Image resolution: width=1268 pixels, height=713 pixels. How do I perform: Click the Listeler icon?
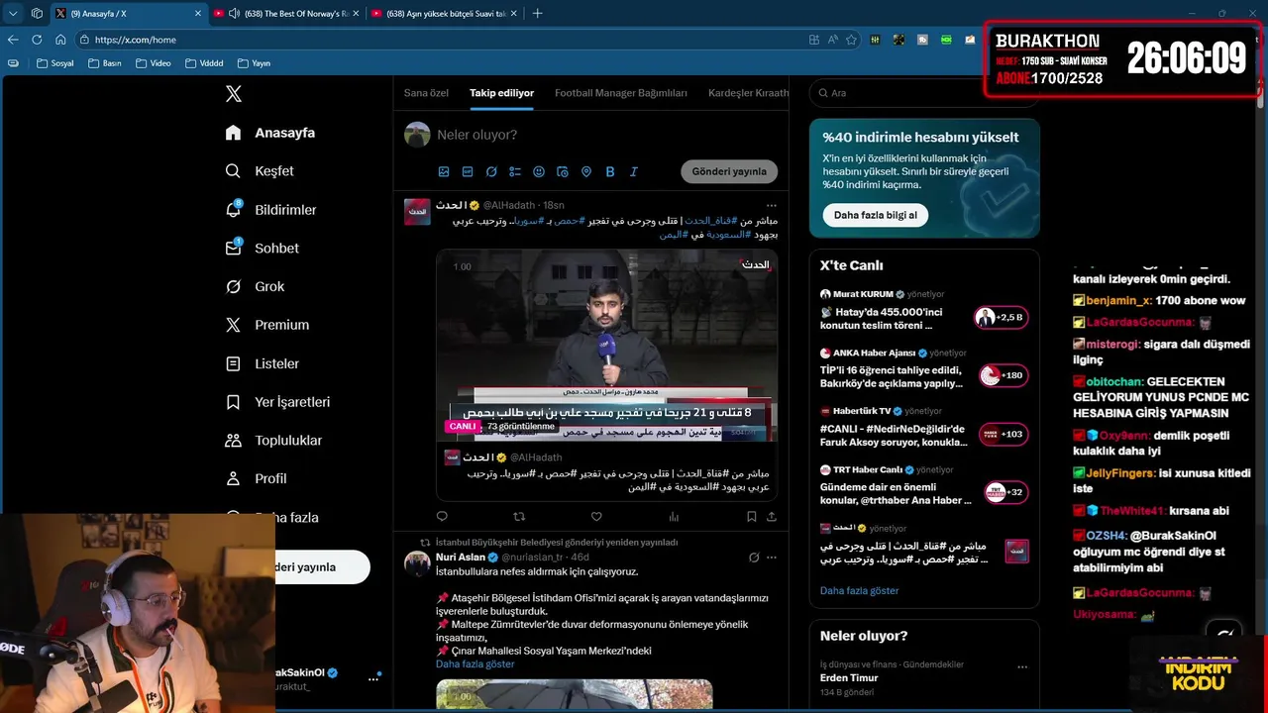(233, 363)
